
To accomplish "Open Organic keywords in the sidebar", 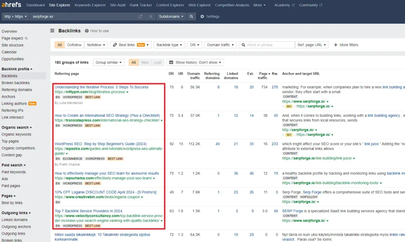I will point(16,134).
